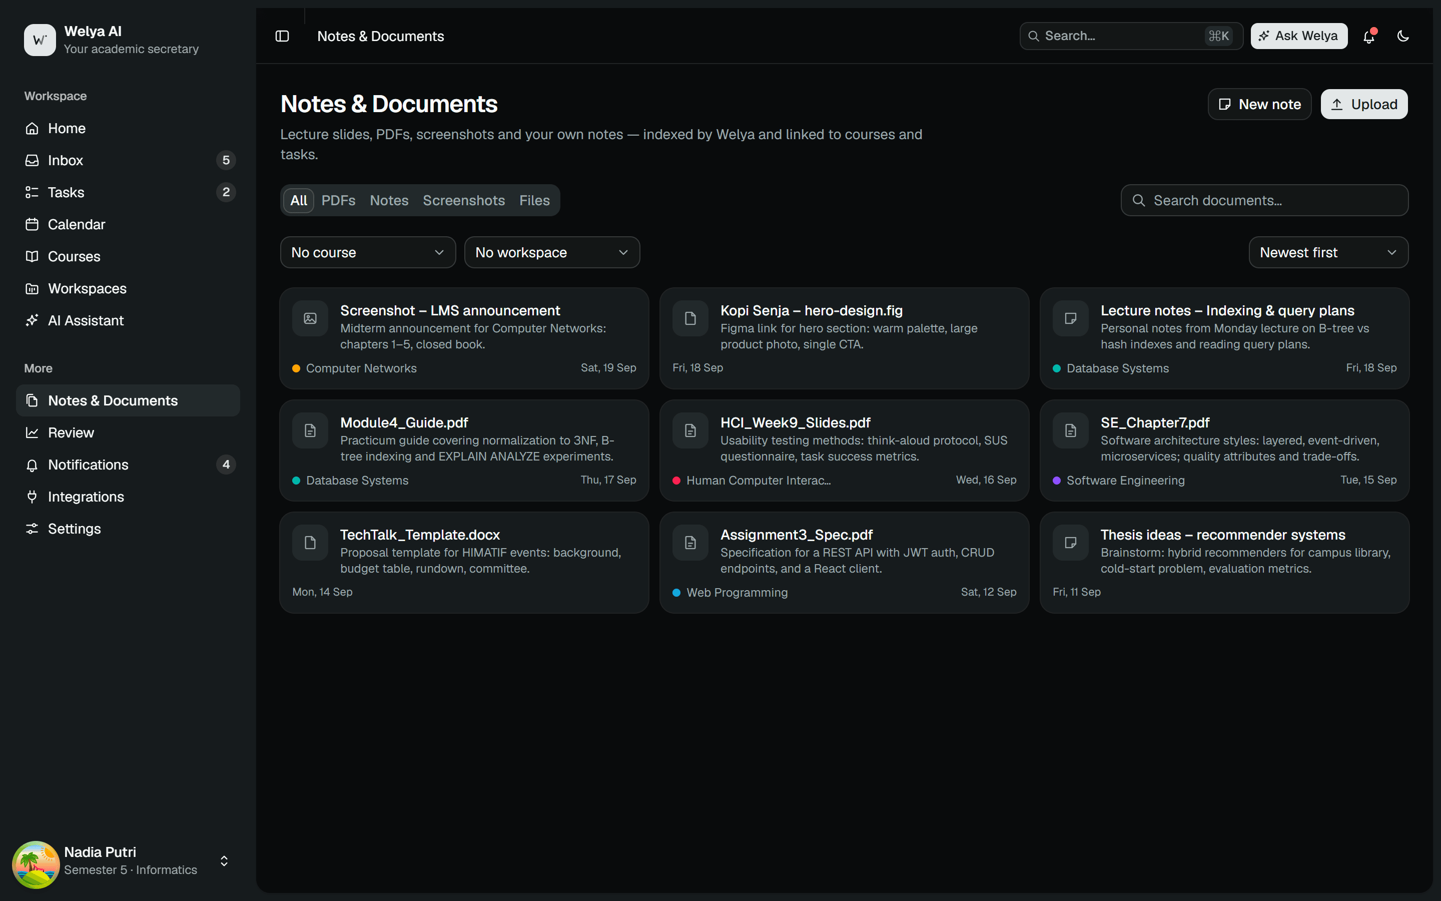Open TechTalk_Template.docx file

(464, 563)
